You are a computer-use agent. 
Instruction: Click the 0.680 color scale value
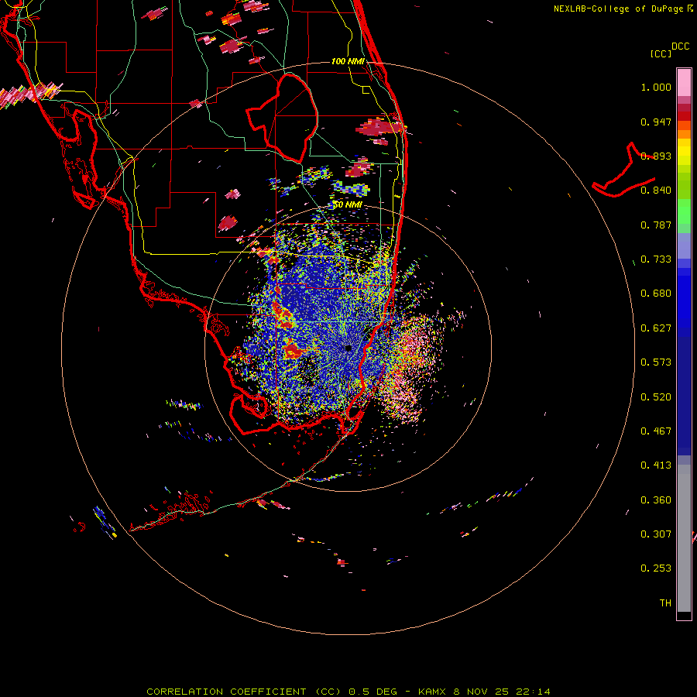pyautogui.click(x=656, y=294)
